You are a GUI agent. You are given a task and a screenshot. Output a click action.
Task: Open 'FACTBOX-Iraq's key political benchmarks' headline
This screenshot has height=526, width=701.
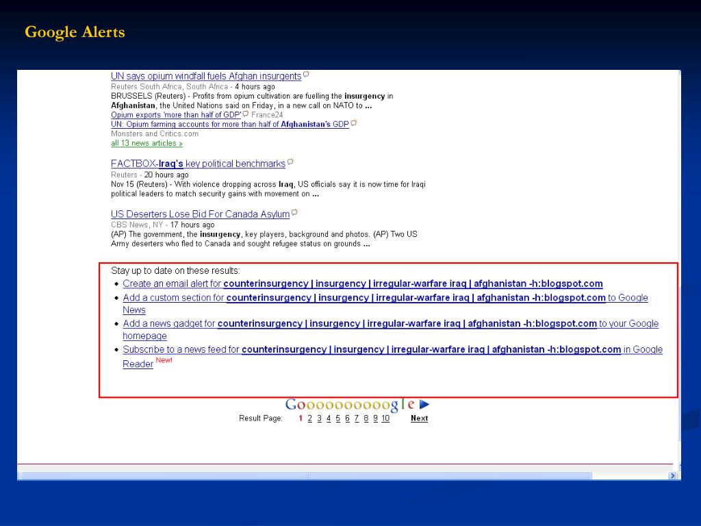[x=198, y=164]
